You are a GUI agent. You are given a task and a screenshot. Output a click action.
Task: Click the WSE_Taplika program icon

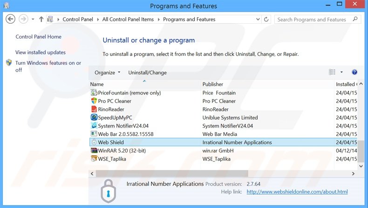click(x=94, y=159)
